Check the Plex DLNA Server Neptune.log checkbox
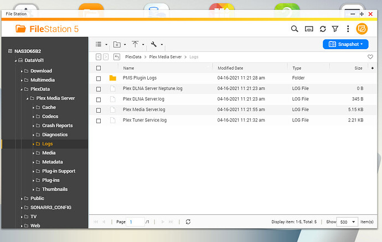Screen dimensions: 382x242 point(99,90)
